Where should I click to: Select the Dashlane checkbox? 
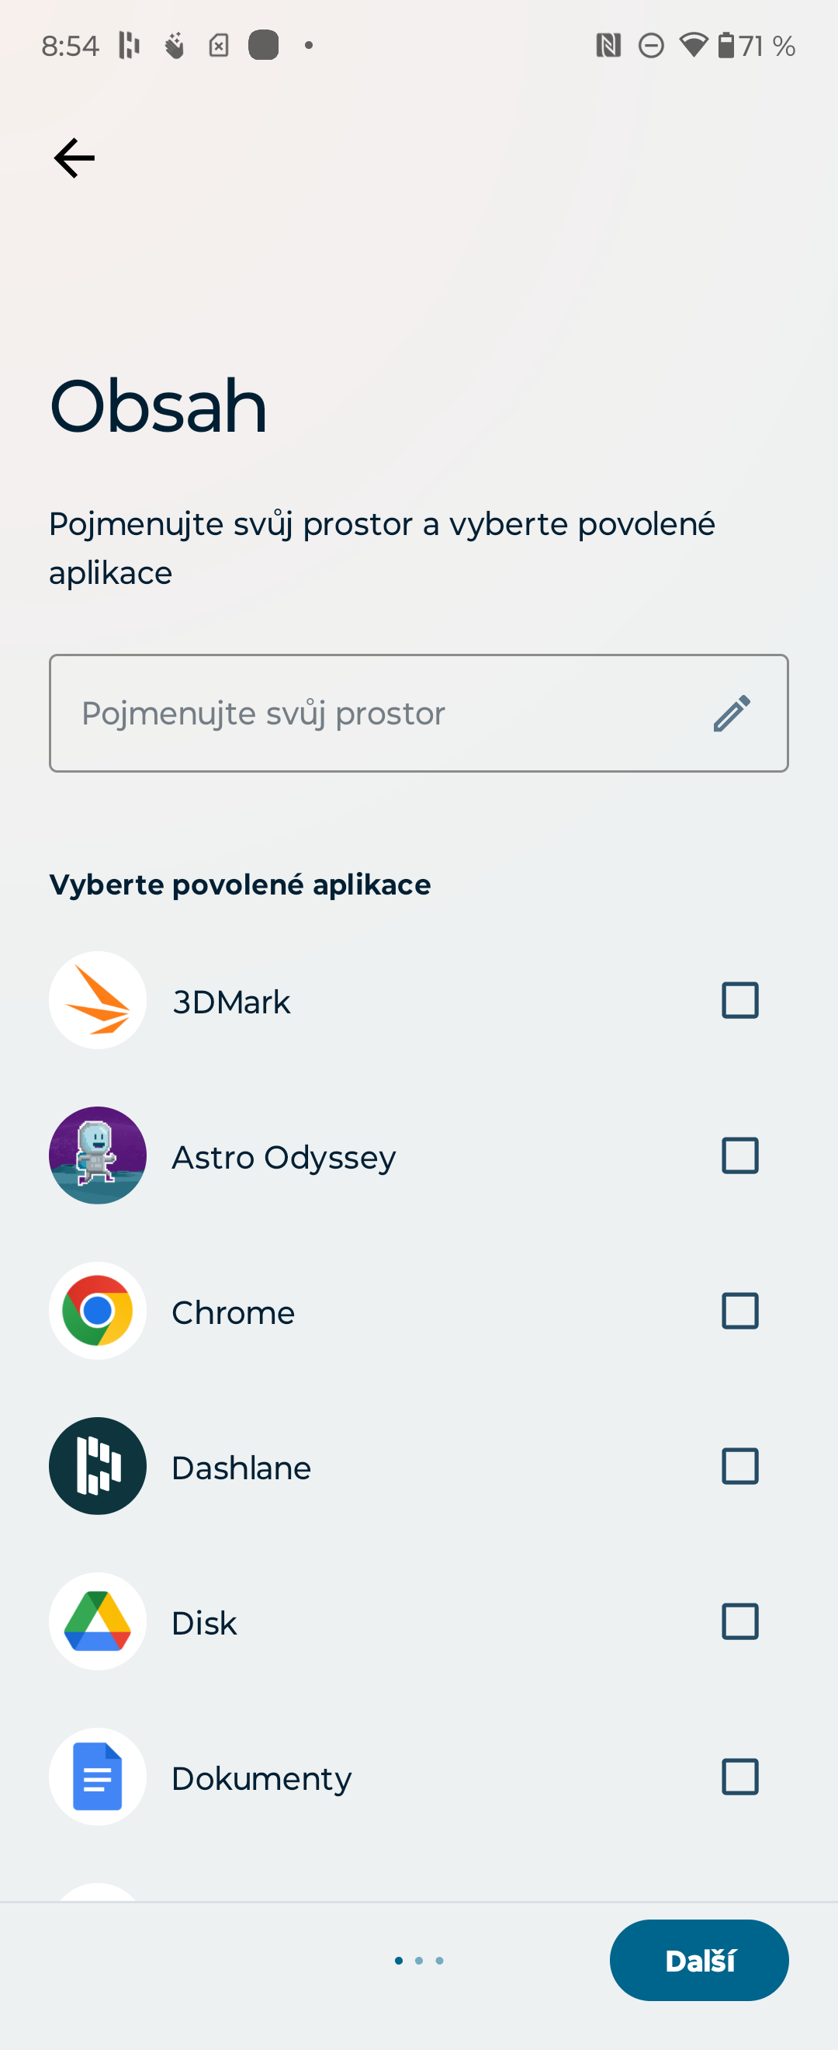coord(739,1466)
